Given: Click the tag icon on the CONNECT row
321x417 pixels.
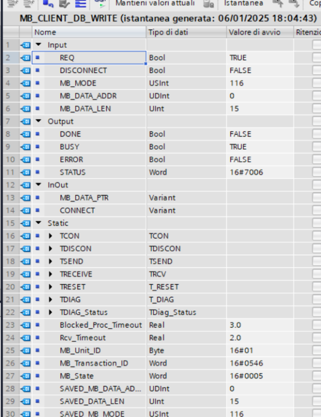Looking at the screenshot, I should pyautogui.click(x=26, y=211).
